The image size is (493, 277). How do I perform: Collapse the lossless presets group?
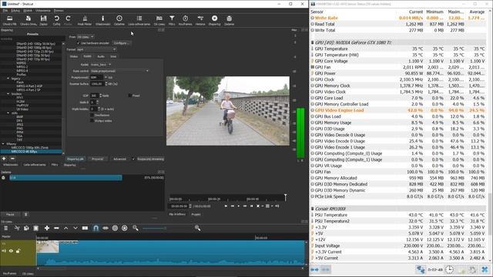(x=8, y=94)
